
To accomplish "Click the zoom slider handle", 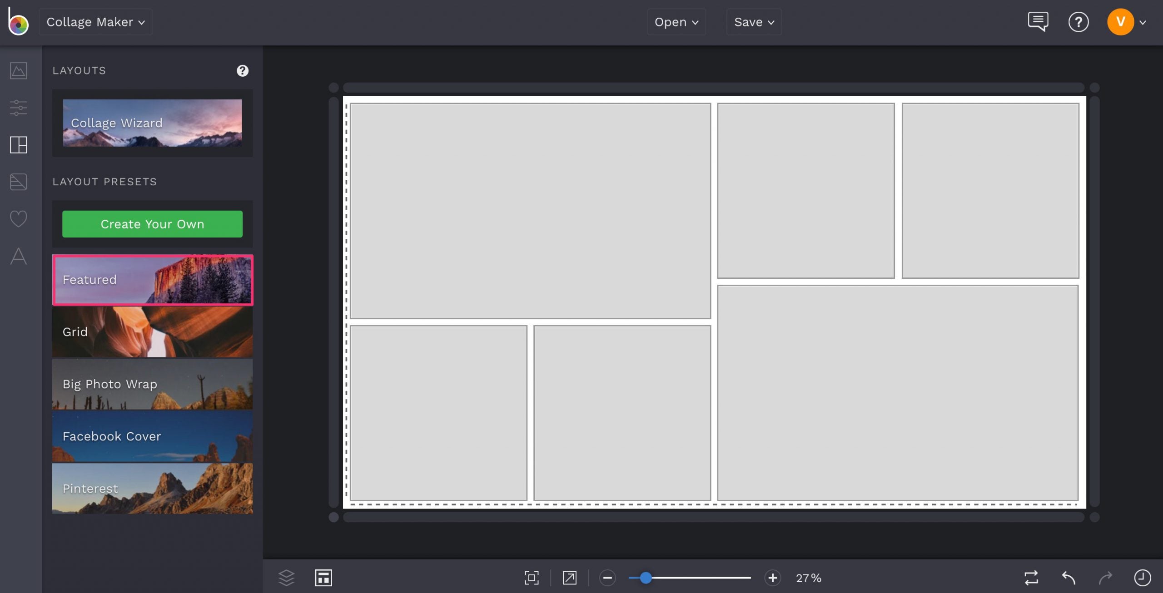I will point(646,578).
